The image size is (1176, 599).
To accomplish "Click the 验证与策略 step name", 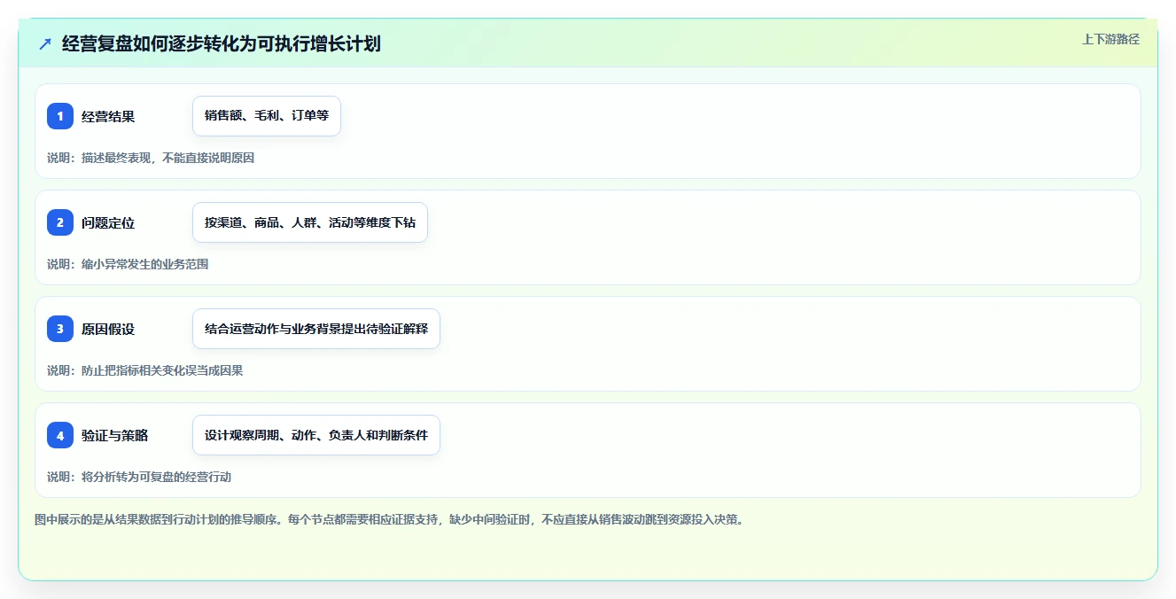I will [x=114, y=435].
